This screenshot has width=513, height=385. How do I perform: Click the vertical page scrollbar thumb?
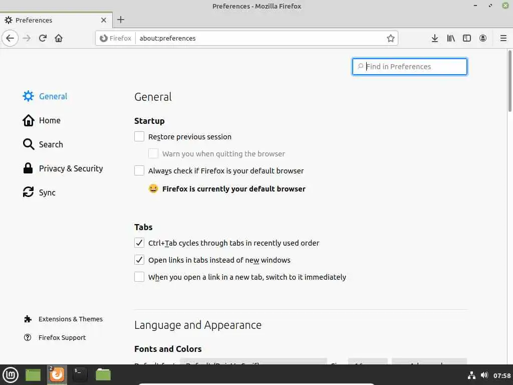(509, 81)
